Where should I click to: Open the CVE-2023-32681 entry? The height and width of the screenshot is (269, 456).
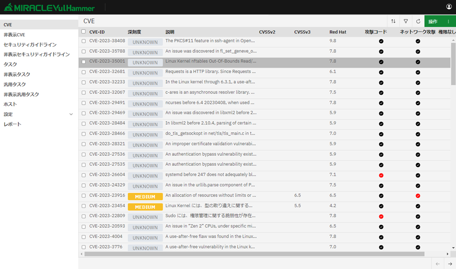pos(107,72)
